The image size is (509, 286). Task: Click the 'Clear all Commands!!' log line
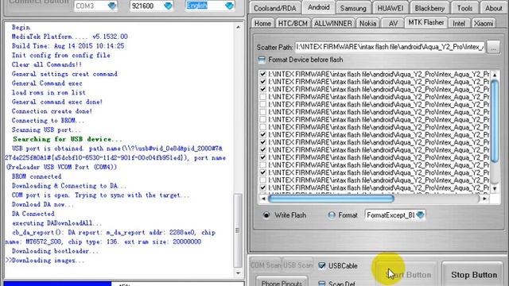tap(47, 64)
